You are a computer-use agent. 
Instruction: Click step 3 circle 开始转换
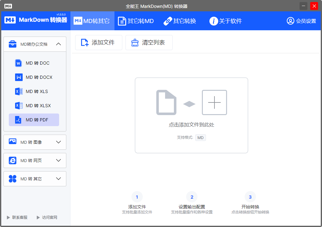[250, 197]
